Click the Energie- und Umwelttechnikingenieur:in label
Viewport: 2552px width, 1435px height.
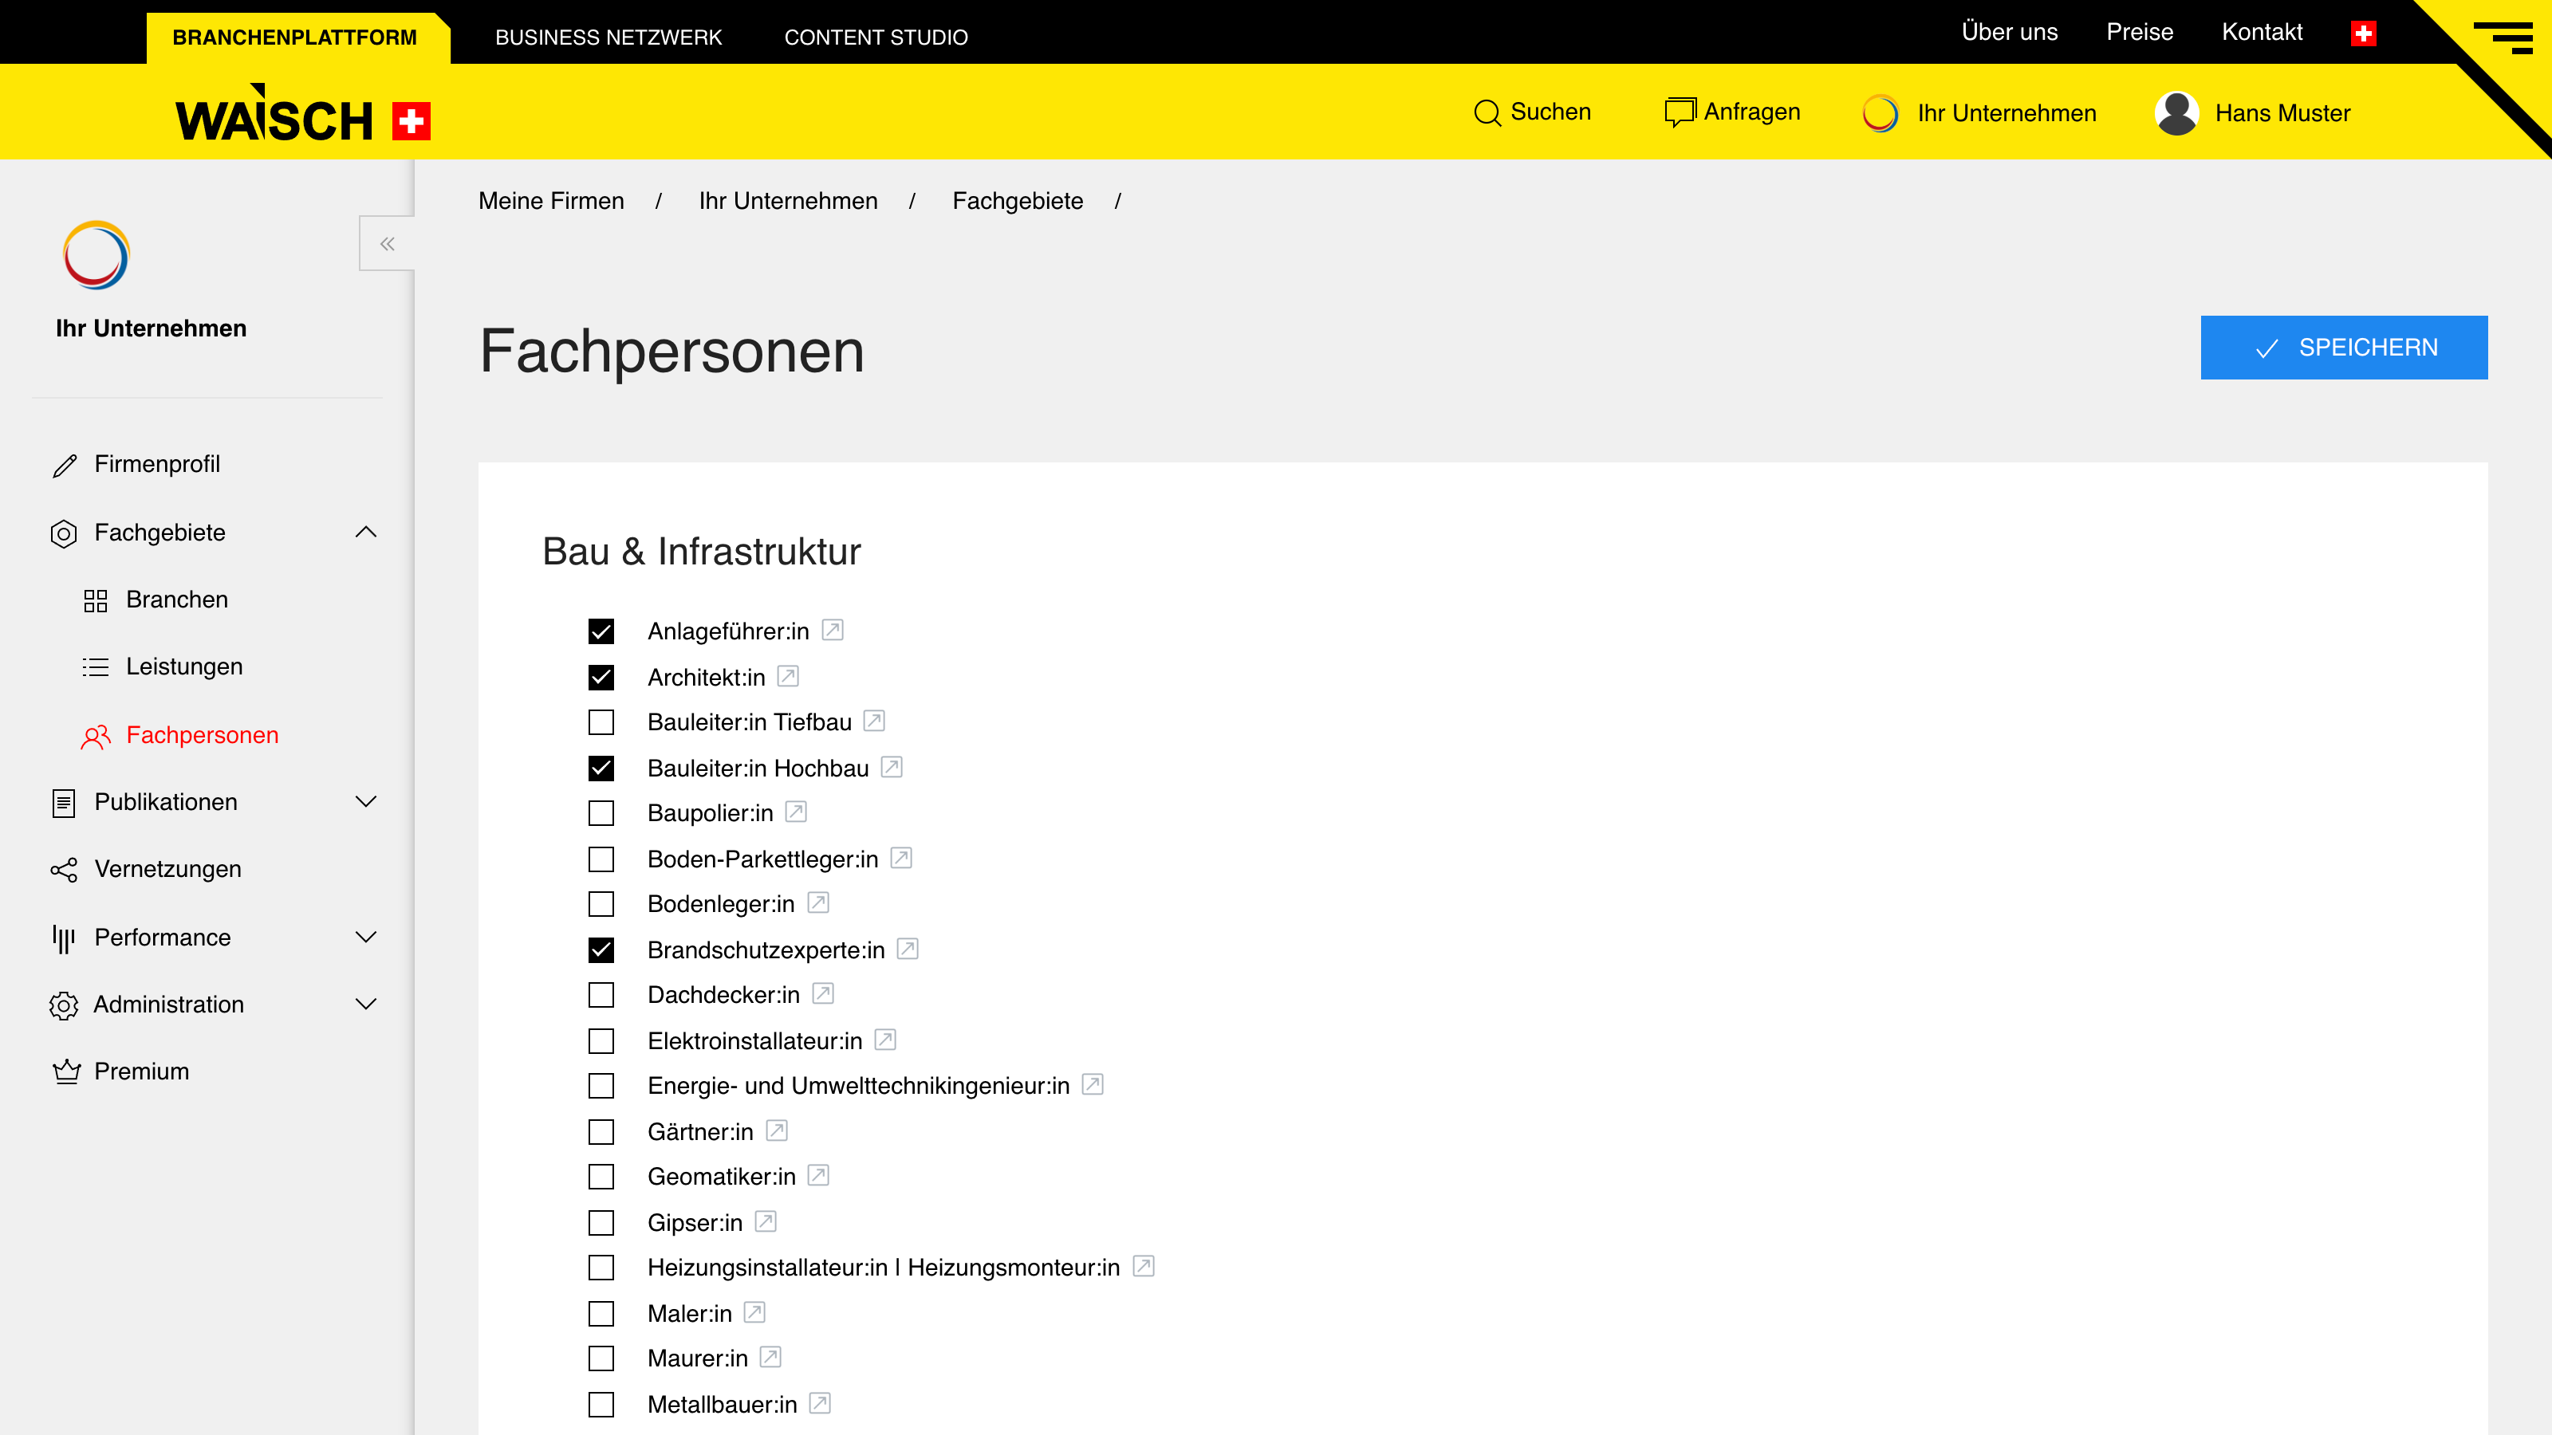point(859,1087)
